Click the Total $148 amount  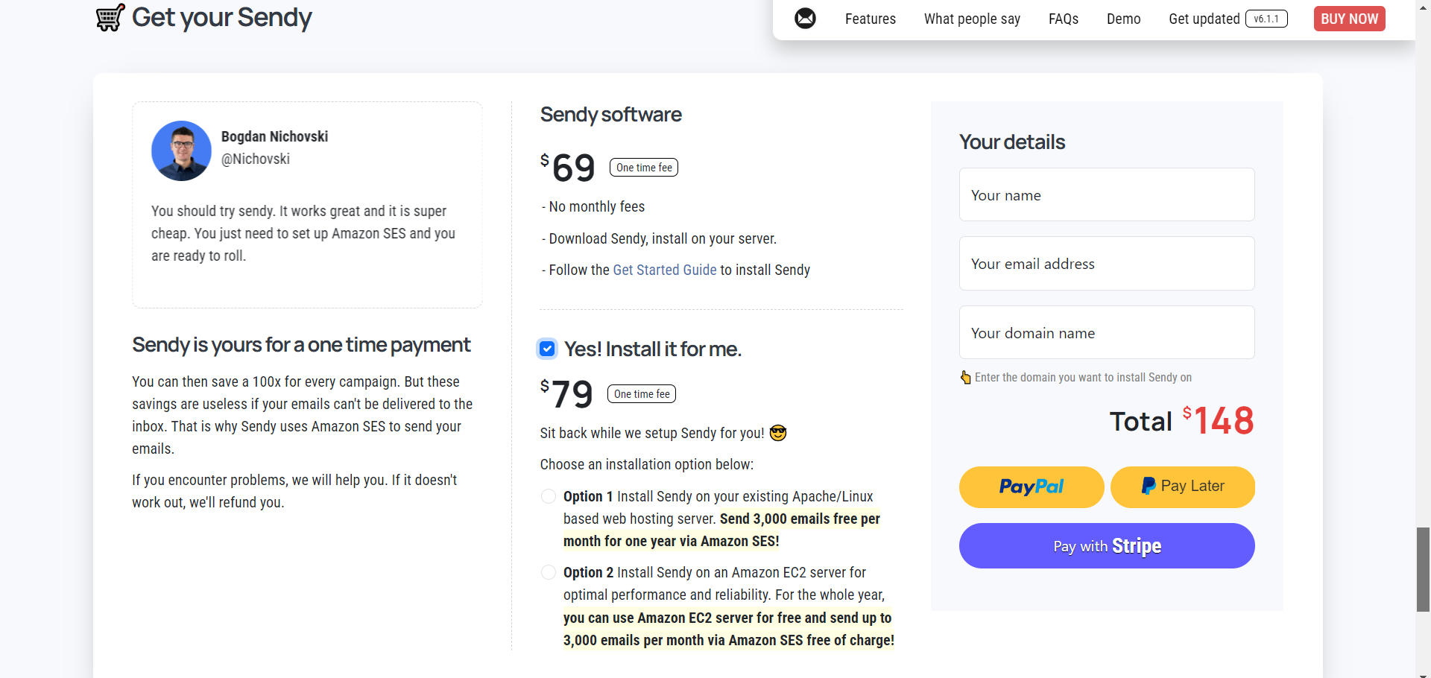(1181, 421)
